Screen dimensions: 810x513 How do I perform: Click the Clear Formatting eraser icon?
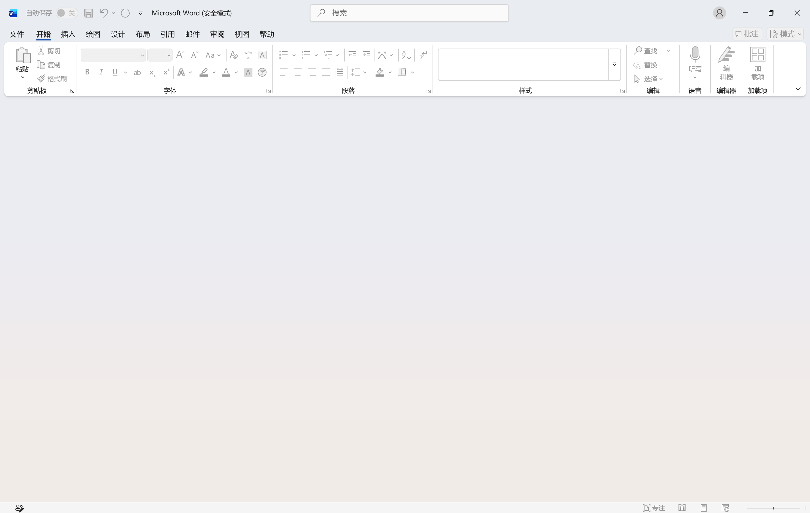pyautogui.click(x=234, y=55)
